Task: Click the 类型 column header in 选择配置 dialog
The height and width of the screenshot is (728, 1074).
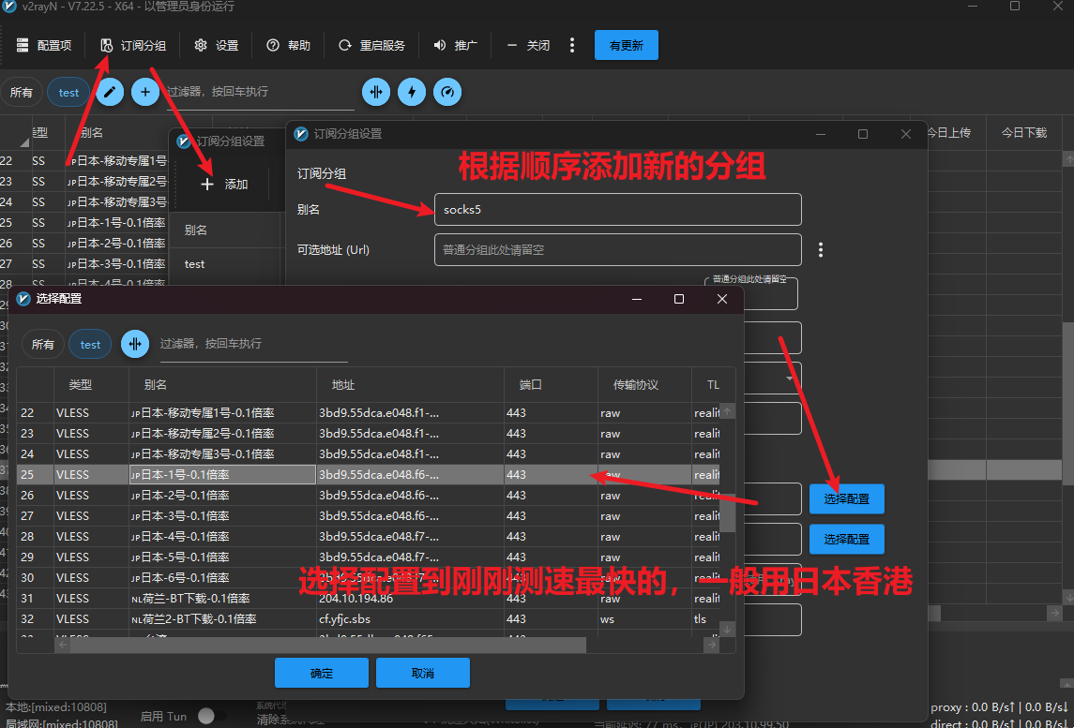Action: (x=91, y=384)
